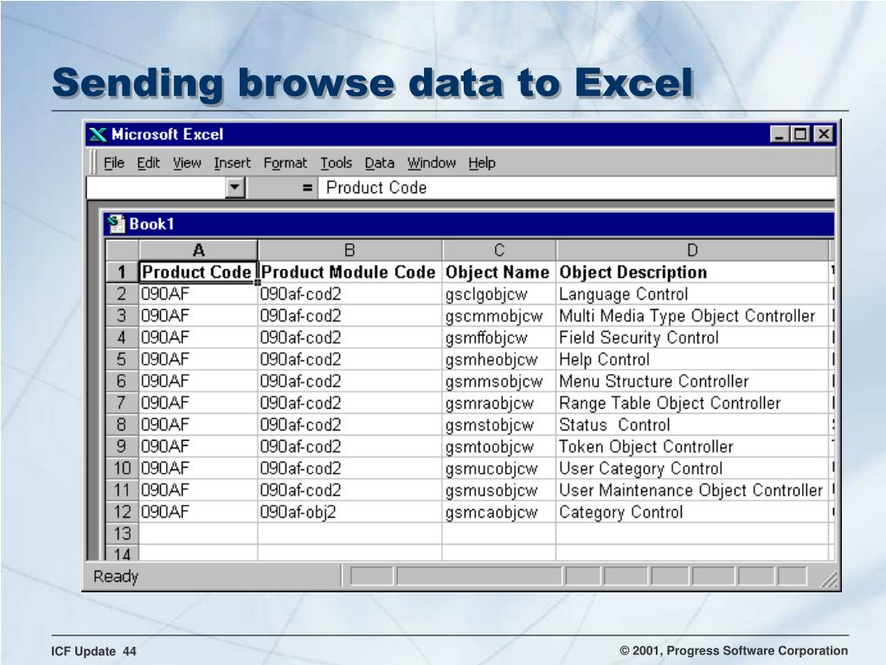Select cell containing gsmheobjcw

click(x=499, y=359)
